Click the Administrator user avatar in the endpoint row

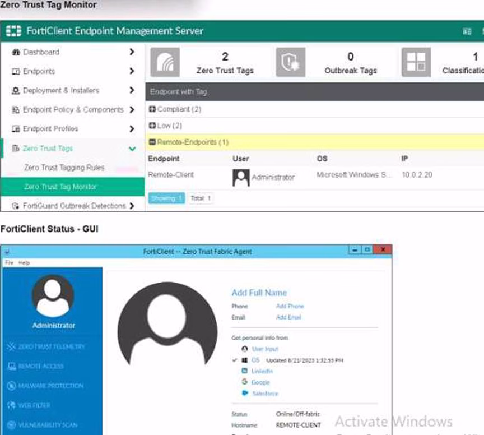click(240, 178)
